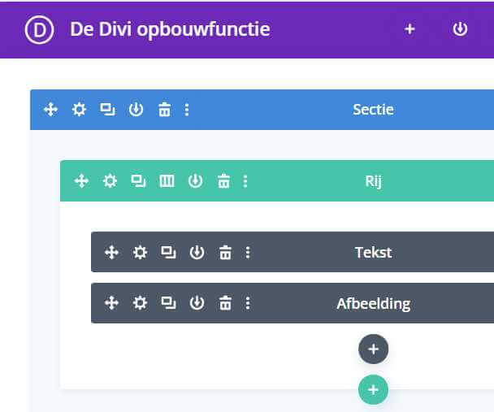This screenshot has width=494, height=412.
Task: Click the move handle on the Rij row
Action: (x=81, y=180)
